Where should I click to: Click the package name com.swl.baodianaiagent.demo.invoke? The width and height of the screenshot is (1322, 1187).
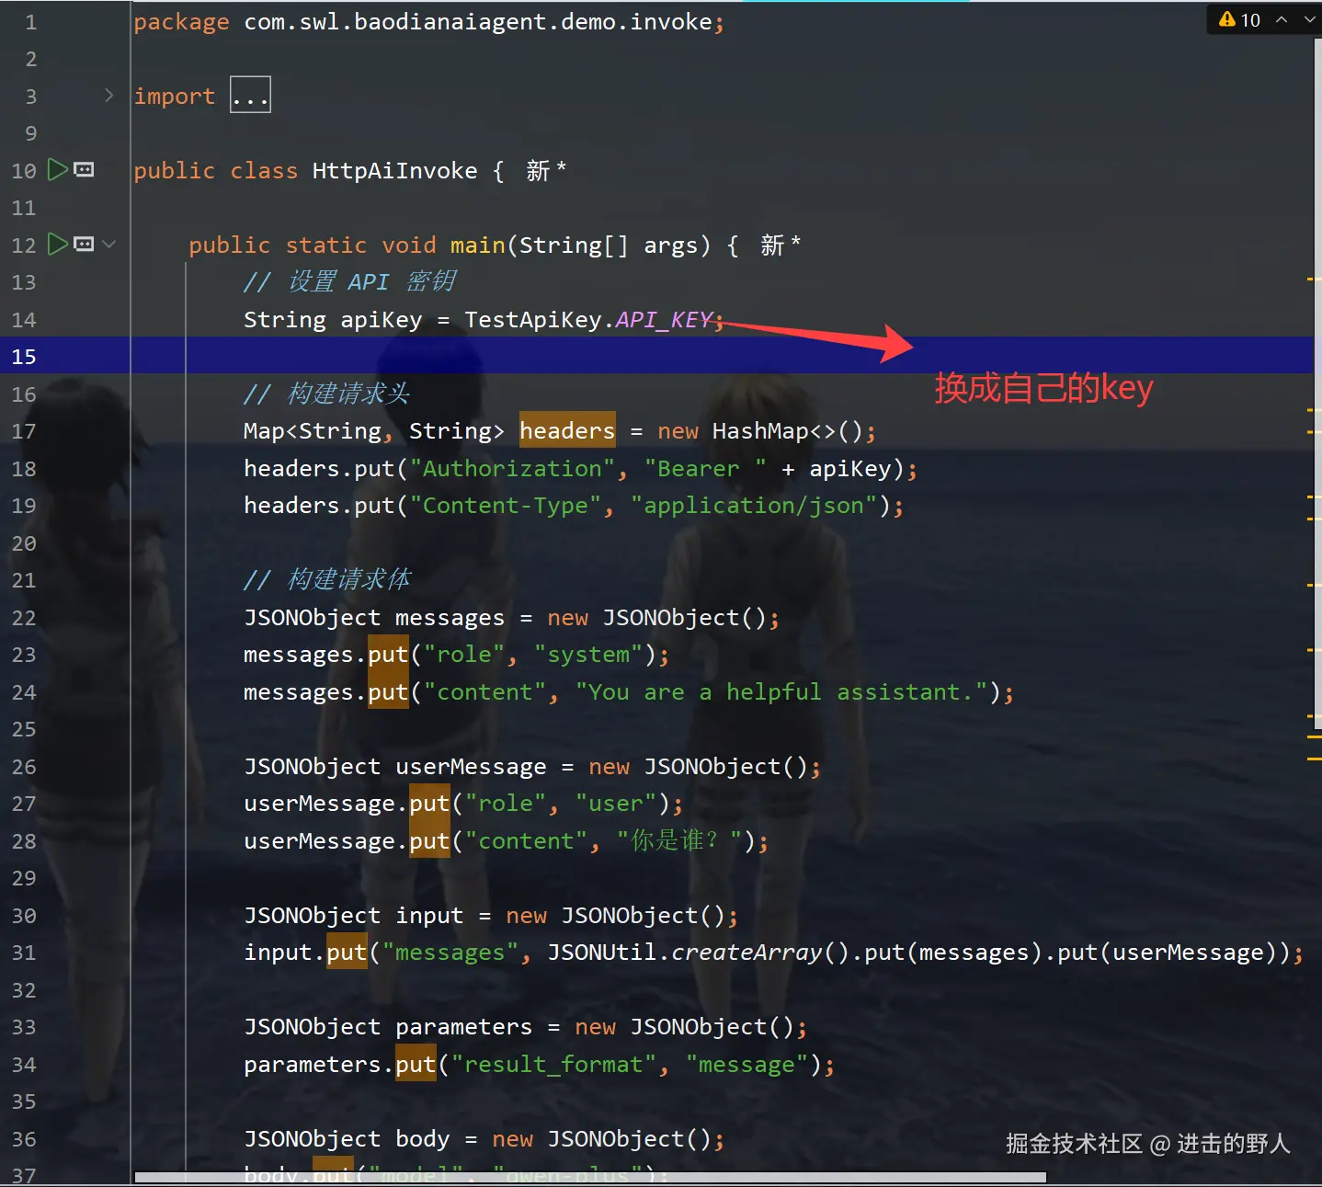tap(477, 22)
